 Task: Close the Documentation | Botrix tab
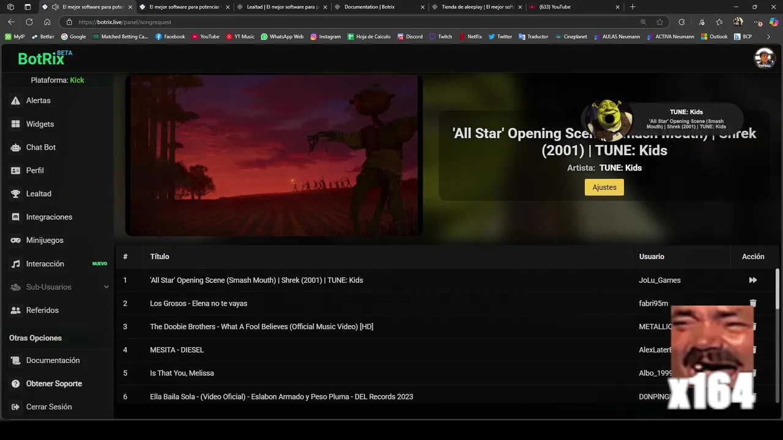(423, 7)
